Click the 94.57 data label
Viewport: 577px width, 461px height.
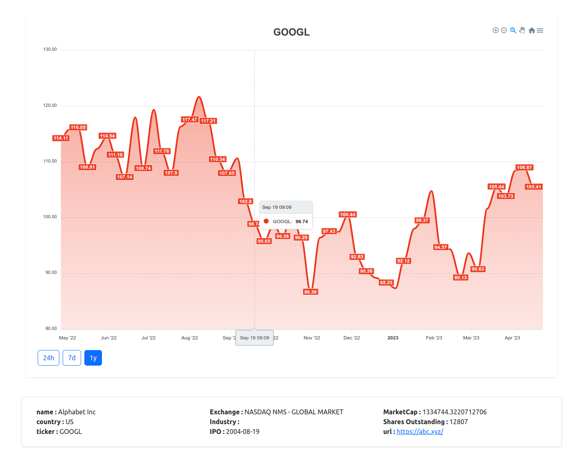[x=441, y=247]
